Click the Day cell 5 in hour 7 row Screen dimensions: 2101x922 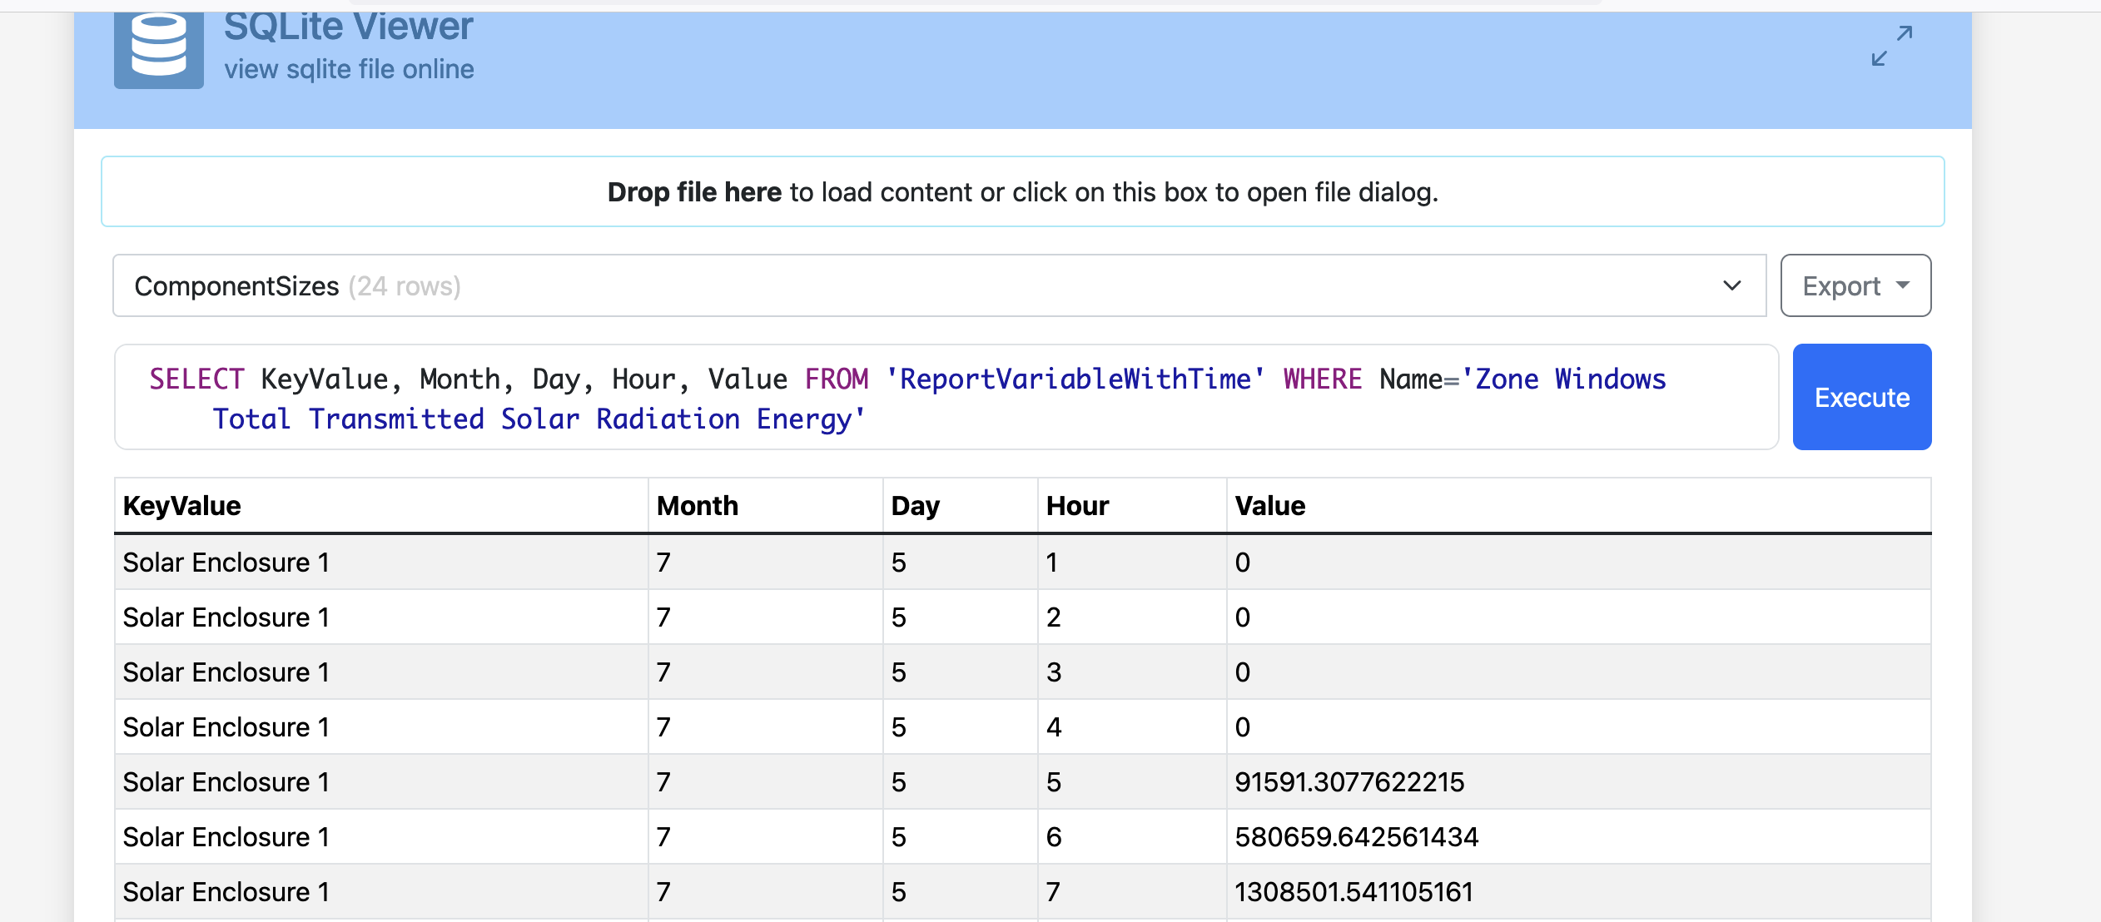point(961,892)
